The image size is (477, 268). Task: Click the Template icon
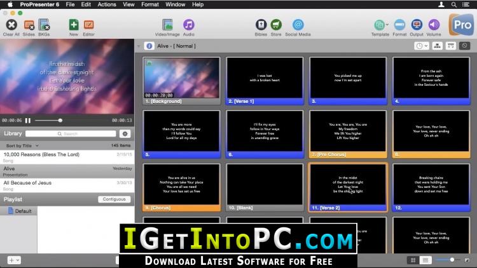click(379, 25)
